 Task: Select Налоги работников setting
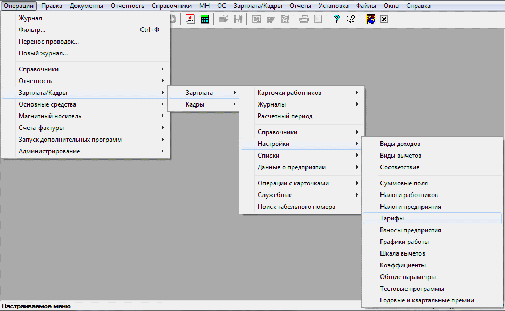tap(432, 195)
